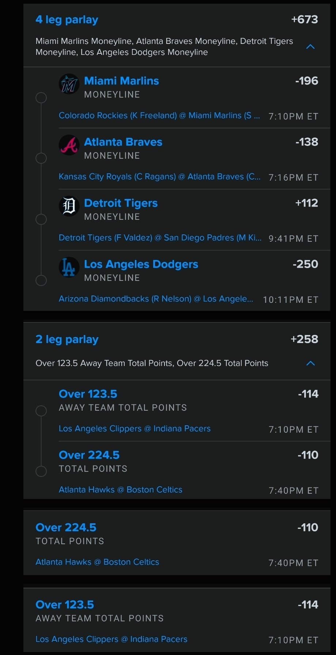Open Los Angeles Clippers @ Indiana Pacers in parlay
The width and height of the screenshot is (336, 655).
point(135,429)
